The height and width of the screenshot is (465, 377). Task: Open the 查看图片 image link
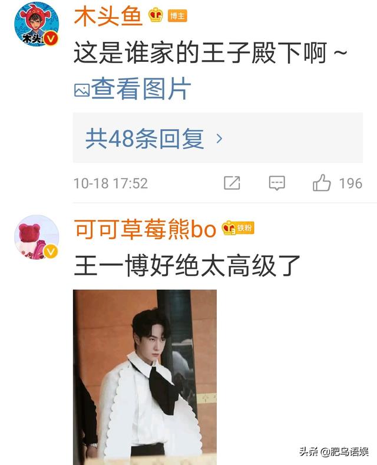click(141, 88)
